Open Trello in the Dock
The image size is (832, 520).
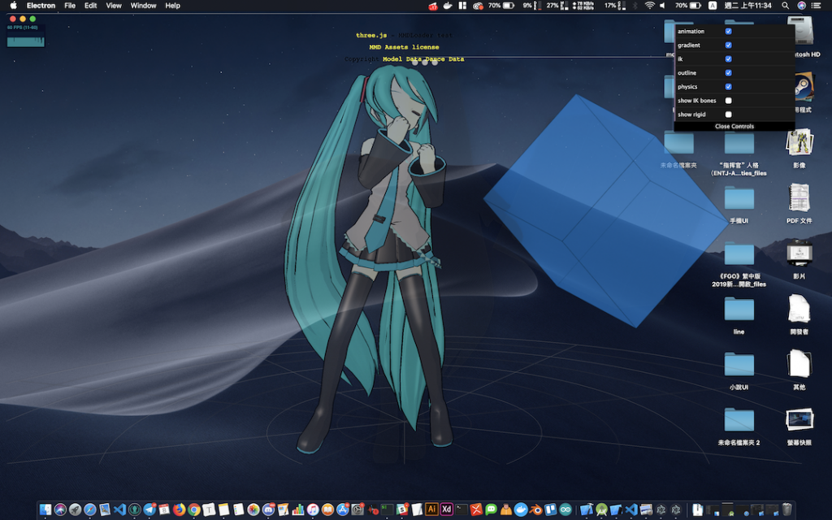click(550, 509)
